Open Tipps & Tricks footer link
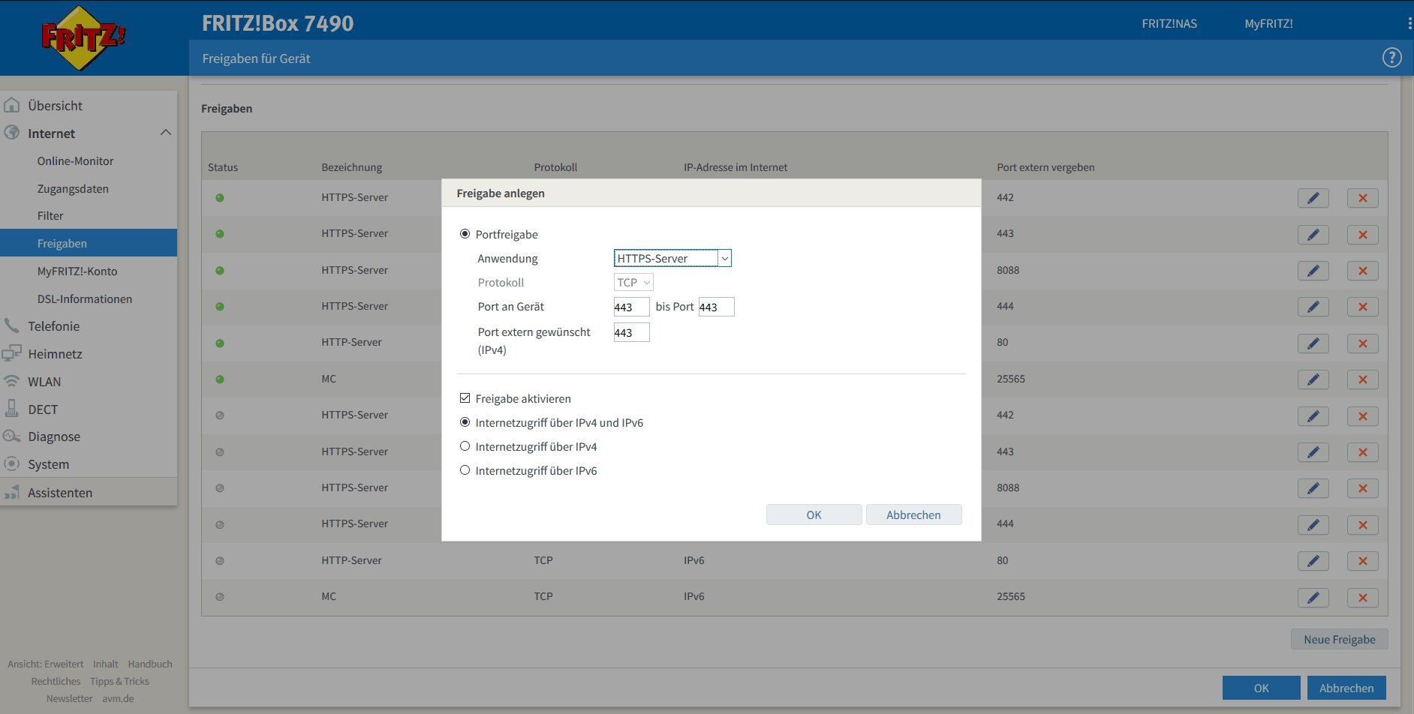 pos(119,681)
